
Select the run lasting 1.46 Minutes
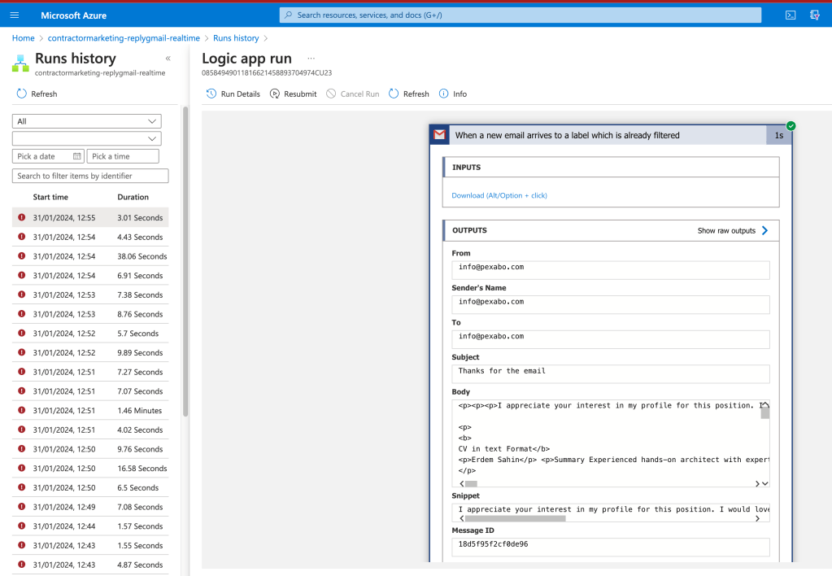pyautogui.click(x=90, y=410)
